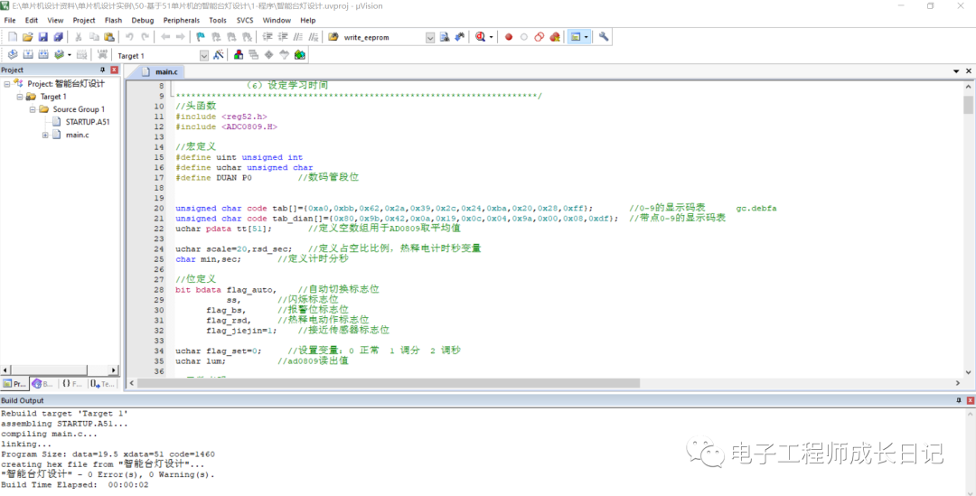Insert a breakpoint with the red dot icon
The image size is (976, 496).
509,37
